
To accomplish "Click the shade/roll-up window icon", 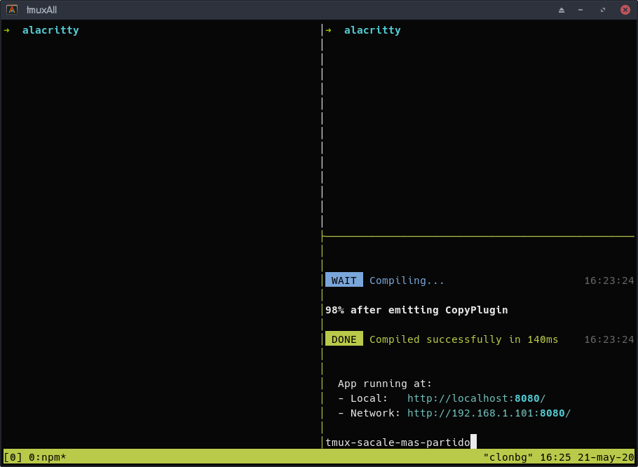I will tap(561, 10).
